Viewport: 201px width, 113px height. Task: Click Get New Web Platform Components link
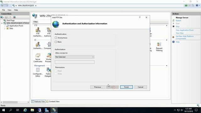[185, 37]
